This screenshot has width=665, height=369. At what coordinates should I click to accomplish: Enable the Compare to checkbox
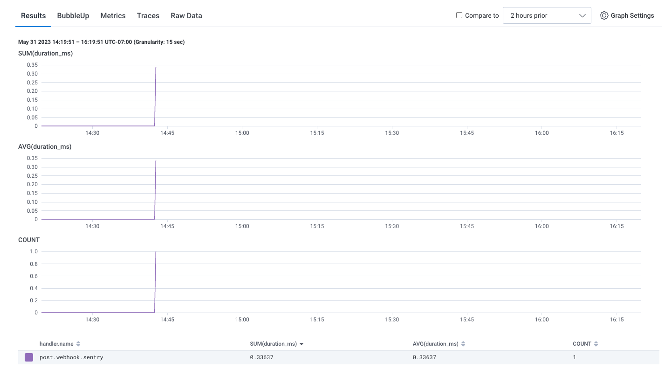tap(459, 15)
